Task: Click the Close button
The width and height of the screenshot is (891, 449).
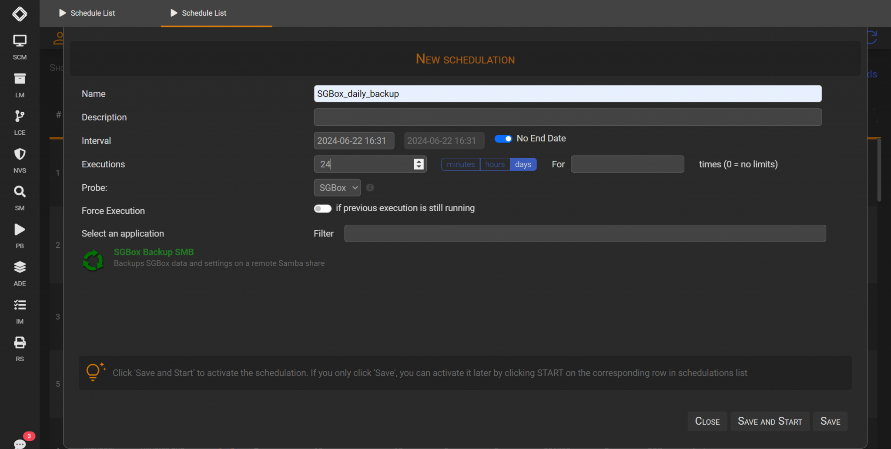Action: (707, 421)
